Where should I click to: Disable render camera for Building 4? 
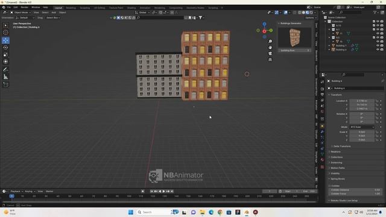[x=382, y=49]
